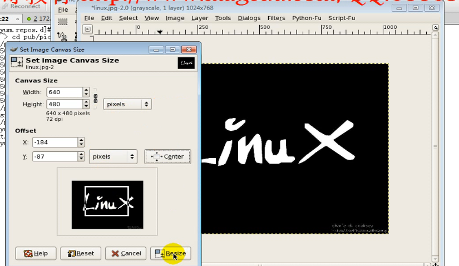Open File menu of the GIMP toolbox window
Viewport: 459px width, 266px height.
coord(63,9)
